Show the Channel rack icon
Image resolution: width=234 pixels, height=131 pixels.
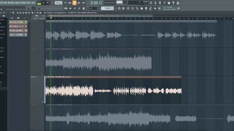(x=128, y=8)
